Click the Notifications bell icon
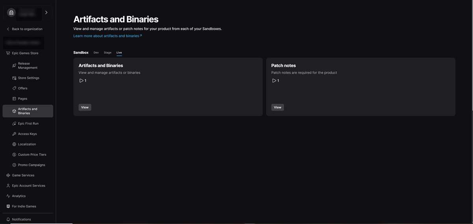Image resolution: width=473 pixels, height=224 pixels. click(8, 219)
